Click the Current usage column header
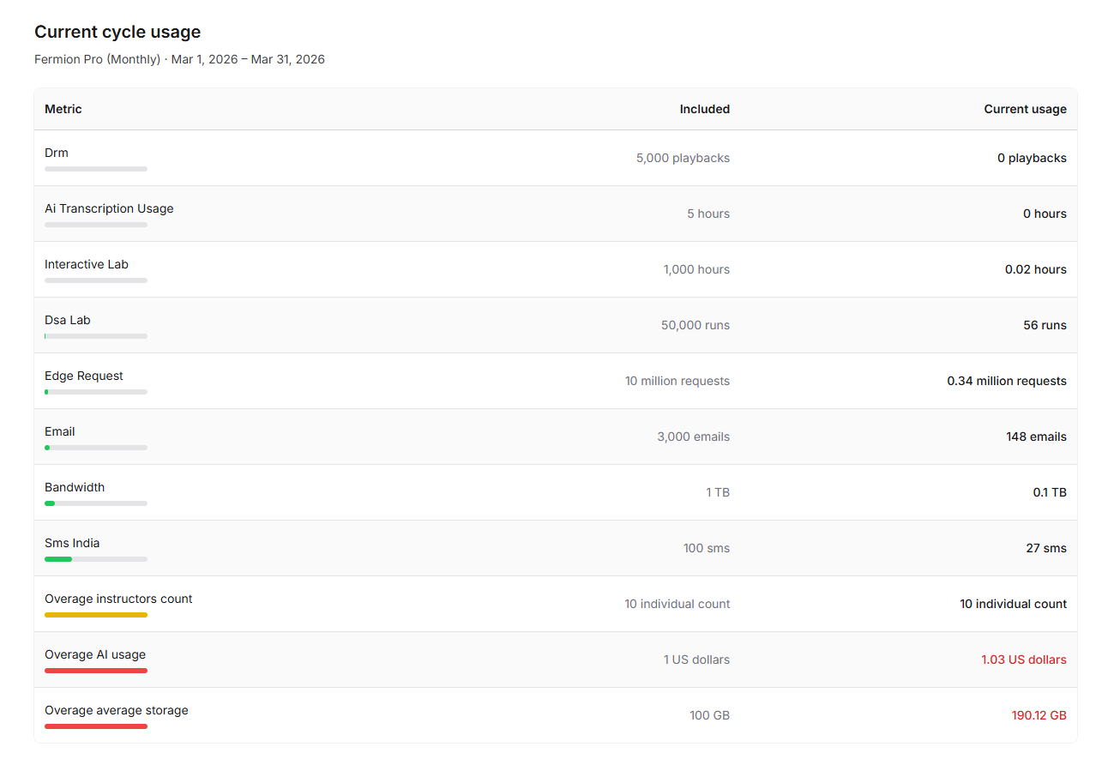1108x759 pixels. 1025,109
